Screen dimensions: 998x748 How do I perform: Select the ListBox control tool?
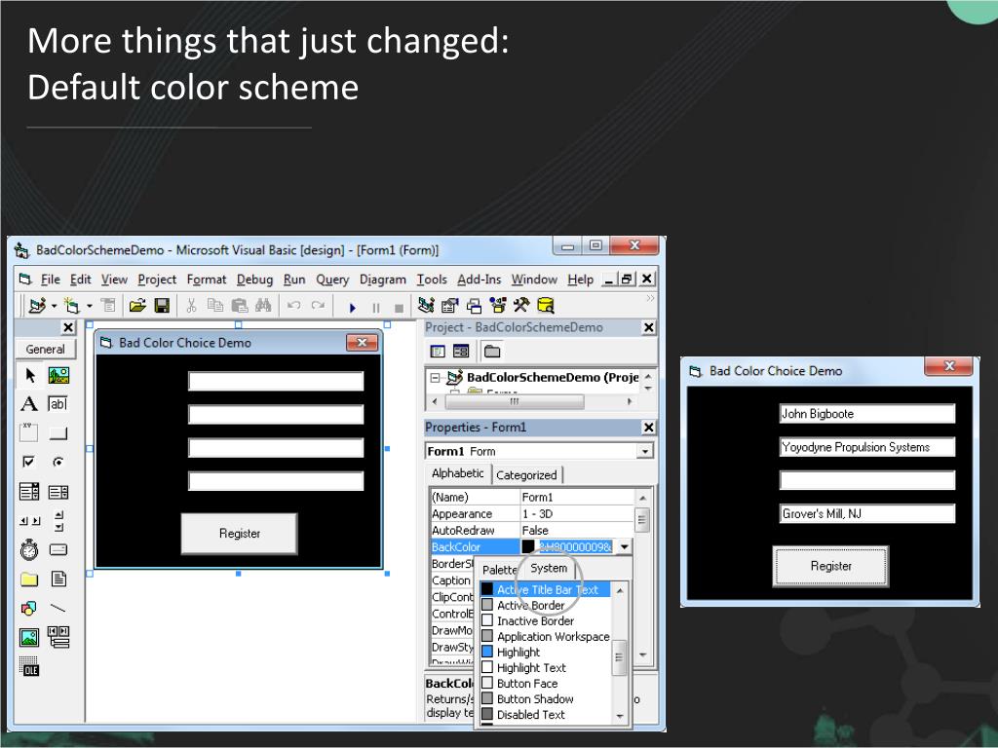click(x=58, y=492)
